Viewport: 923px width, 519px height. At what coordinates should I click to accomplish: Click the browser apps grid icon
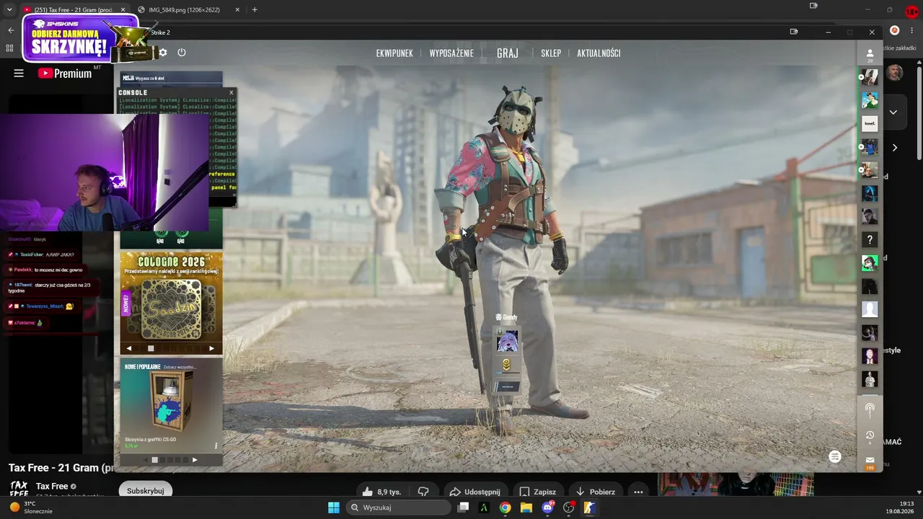9,48
